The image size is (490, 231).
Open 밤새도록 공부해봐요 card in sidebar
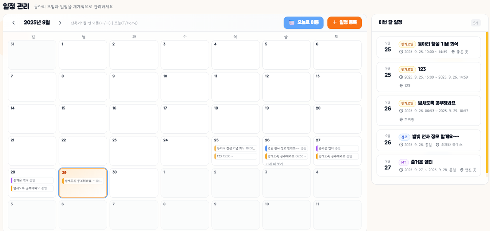click(429, 111)
